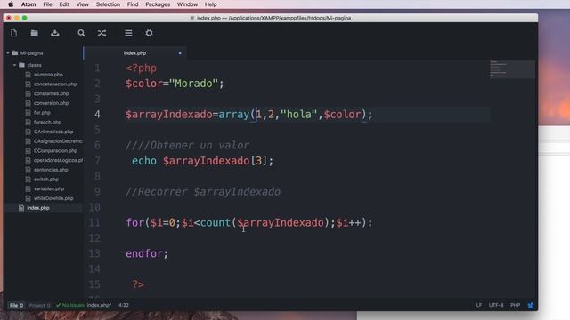This screenshot has height=320, width=570.
Task: Click the bird icon in status bar
Action: pyautogui.click(x=531, y=305)
